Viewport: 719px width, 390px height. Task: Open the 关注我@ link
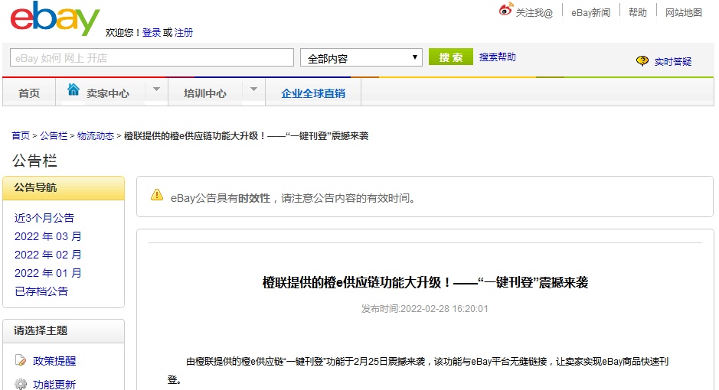click(534, 13)
